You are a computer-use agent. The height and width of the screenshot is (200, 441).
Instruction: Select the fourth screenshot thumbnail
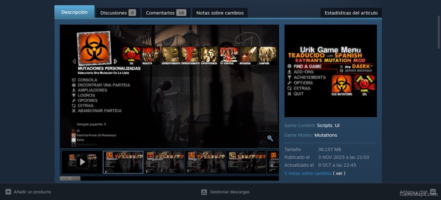[205, 162]
